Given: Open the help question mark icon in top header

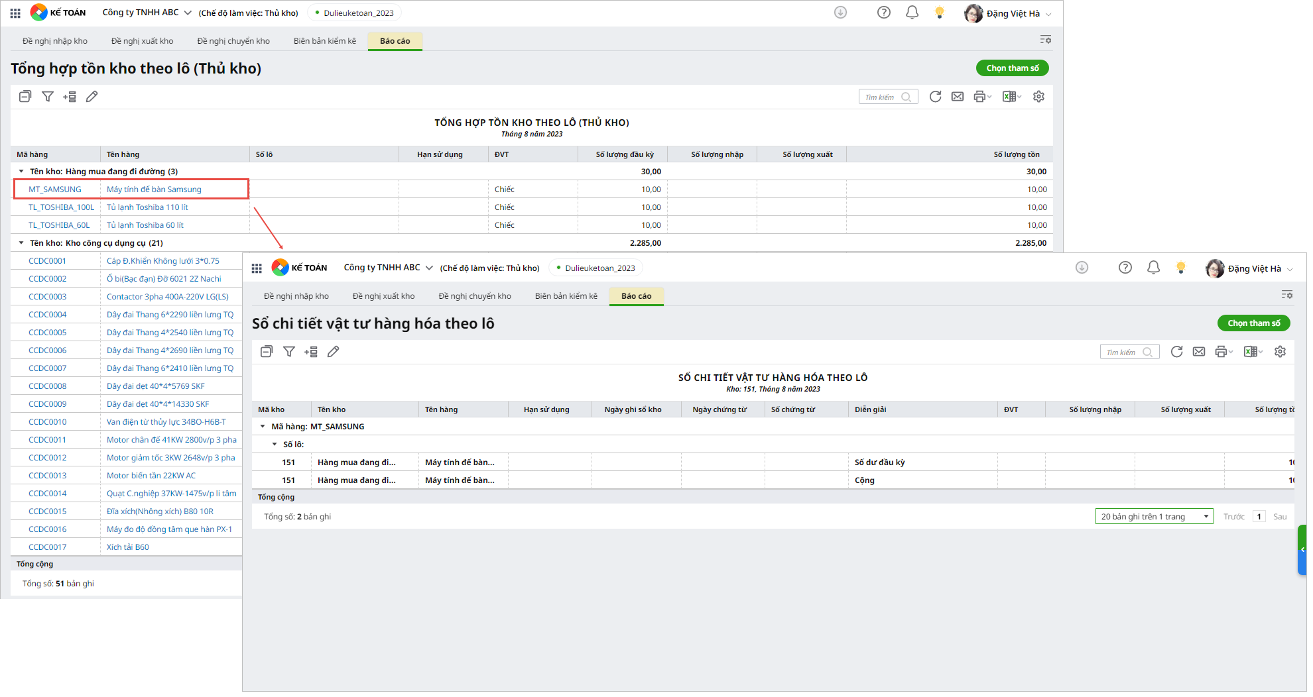Looking at the screenshot, I should (883, 13).
